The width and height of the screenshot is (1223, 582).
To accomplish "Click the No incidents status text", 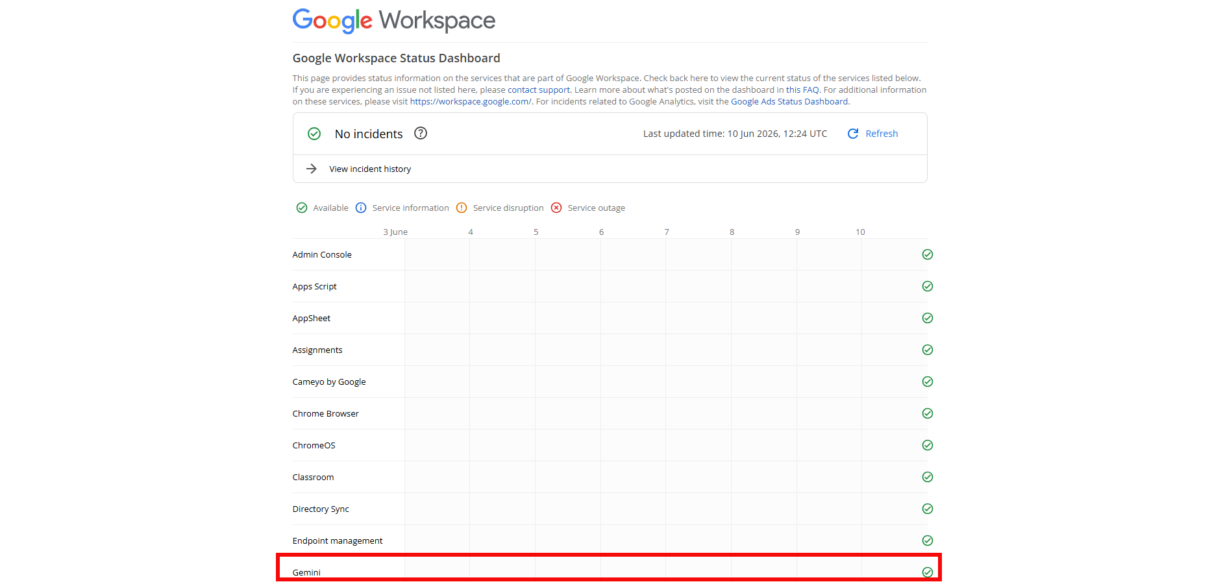I will tap(369, 134).
